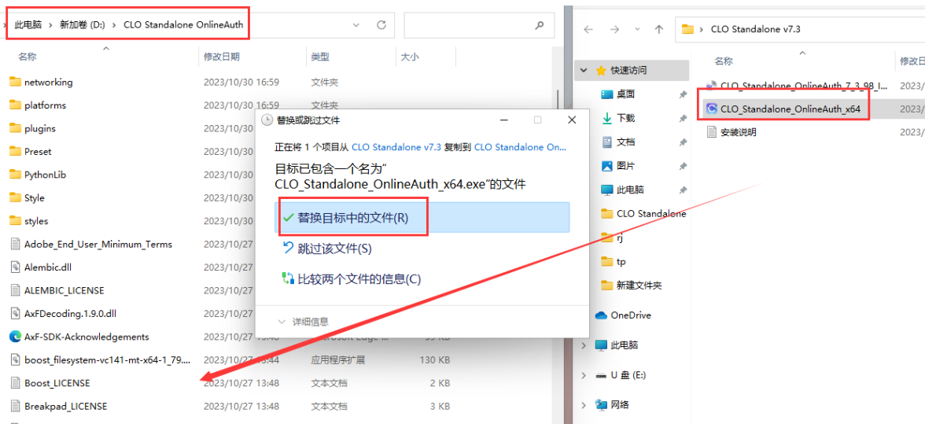Open the PythonLib folder
925x424 pixels.
pos(45,175)
